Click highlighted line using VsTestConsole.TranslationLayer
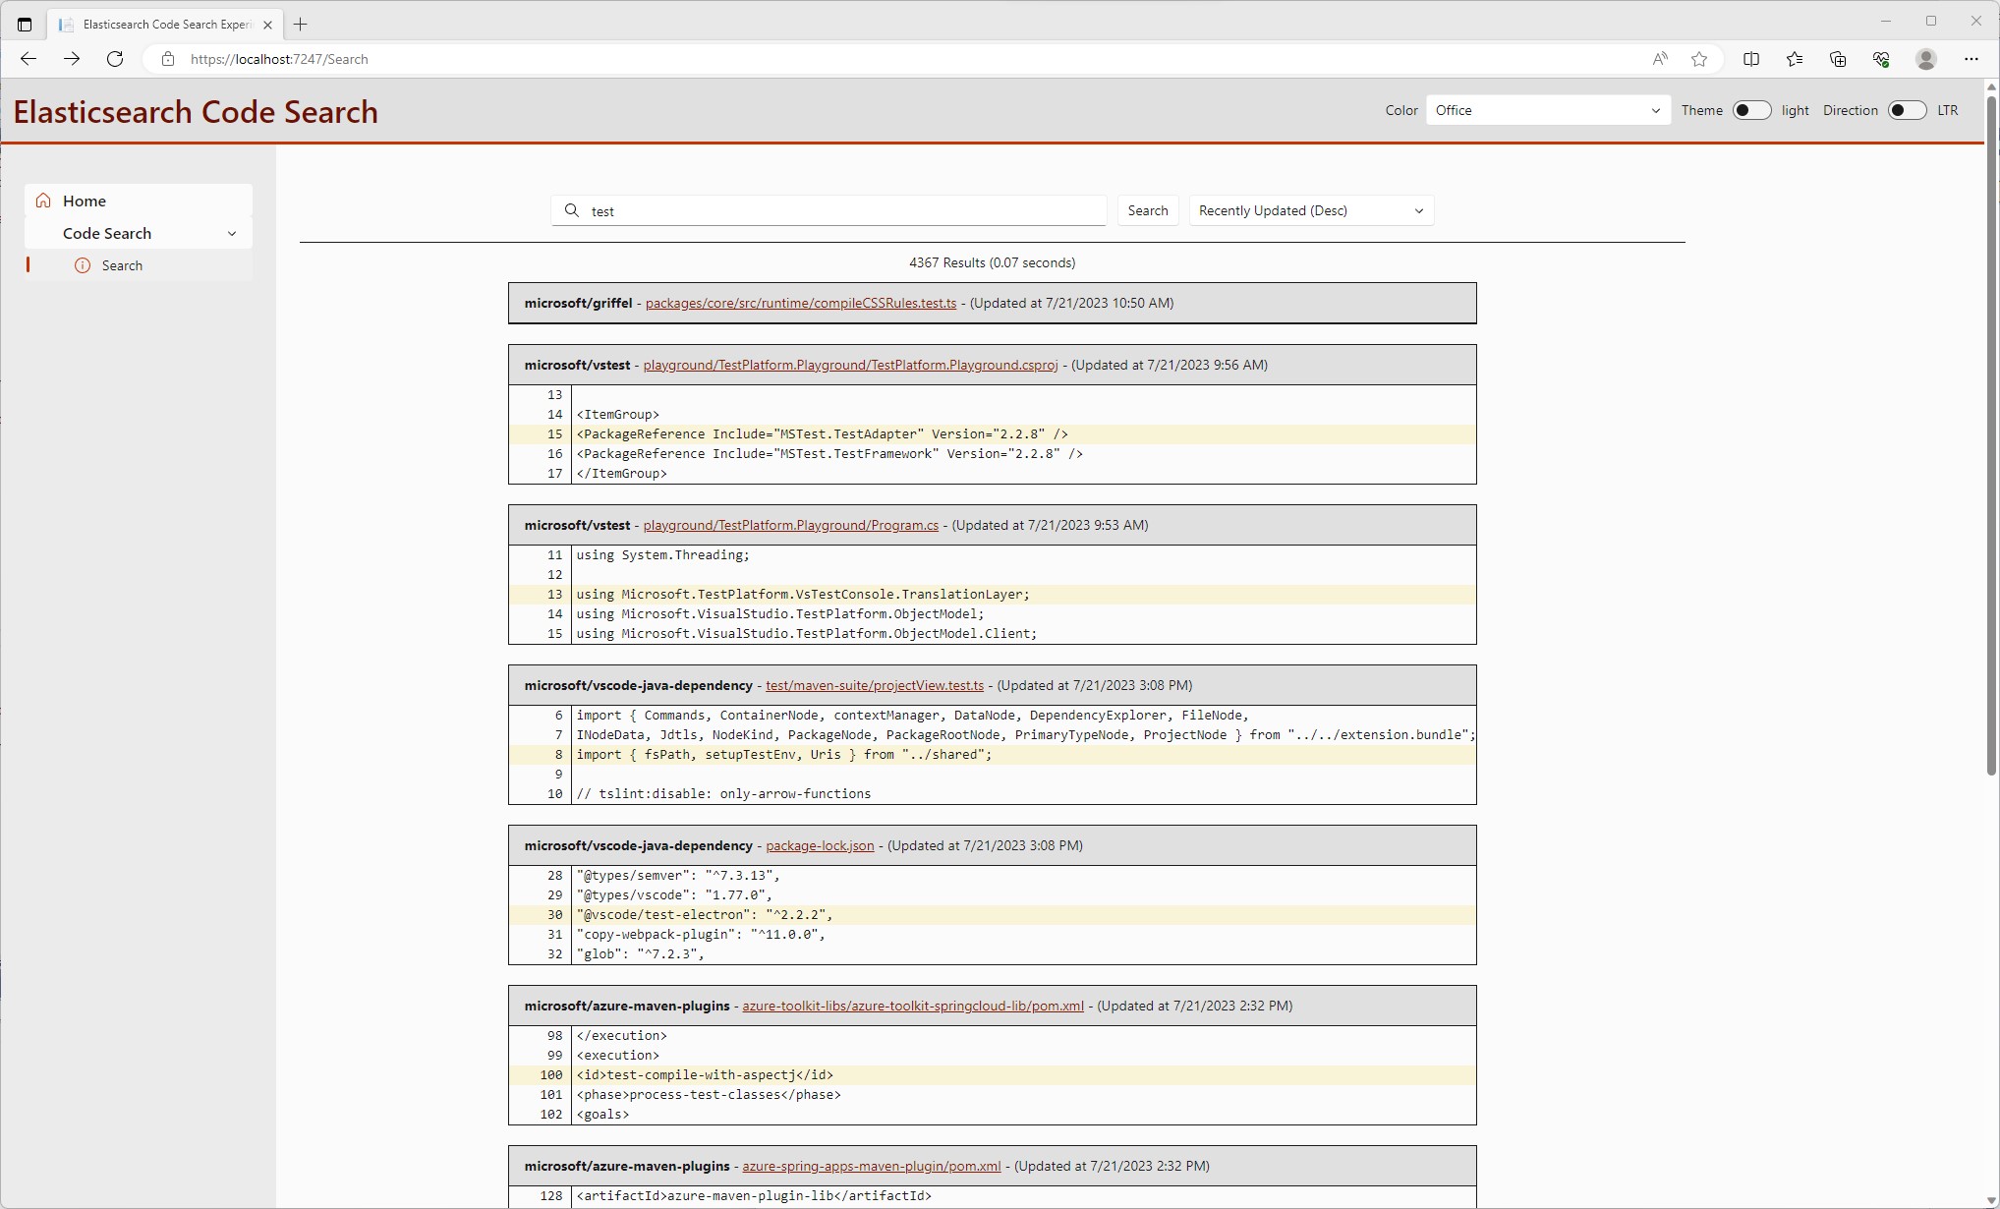The image size is (2000, 1209). tap(992, 594)
